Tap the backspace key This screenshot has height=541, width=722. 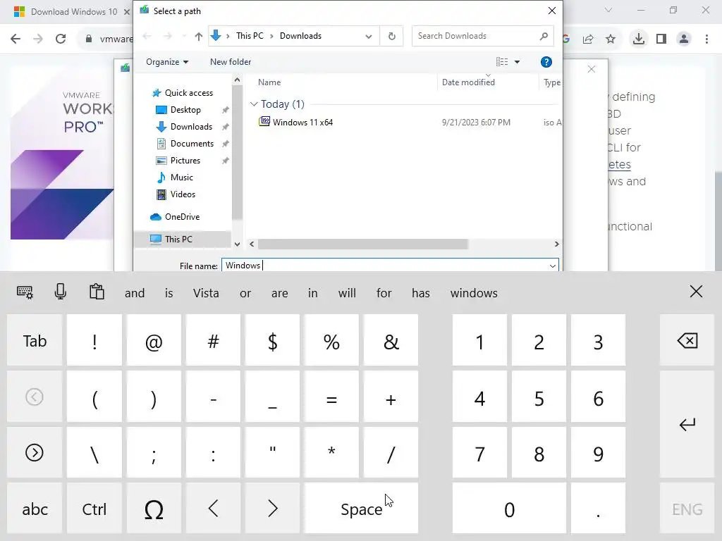click(x=687, y=341)
